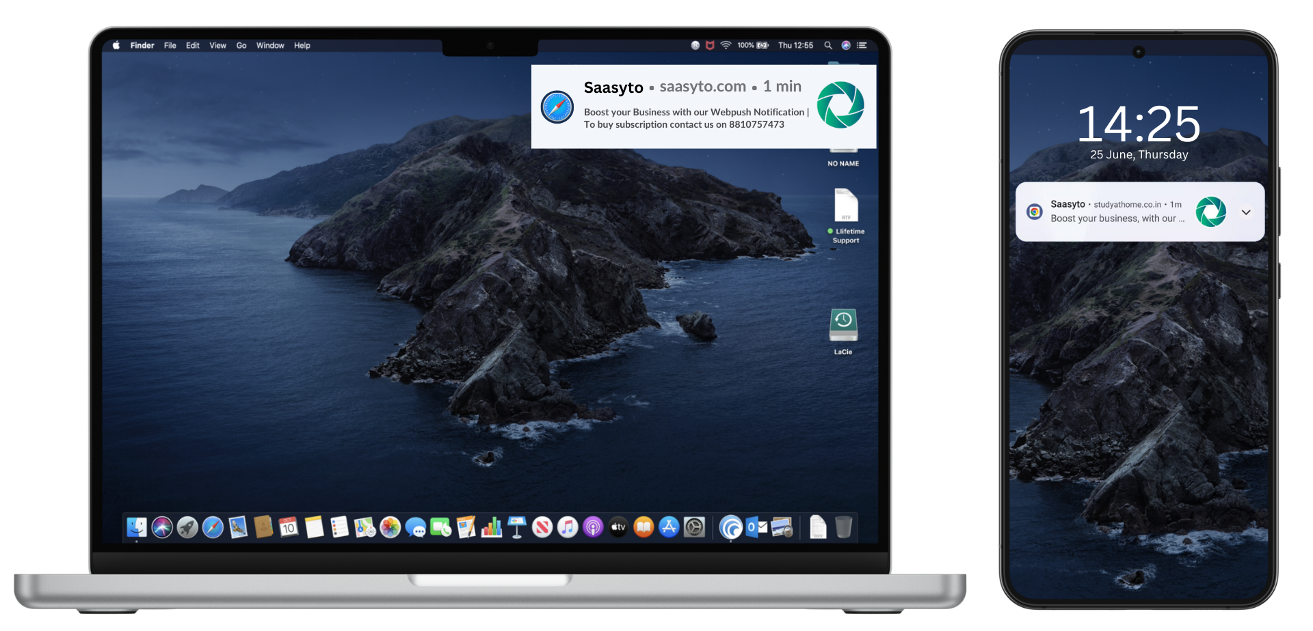Open News app in the dock

tap(542, 527)
